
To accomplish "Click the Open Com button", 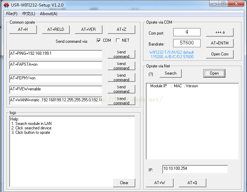I will (220, 54).
